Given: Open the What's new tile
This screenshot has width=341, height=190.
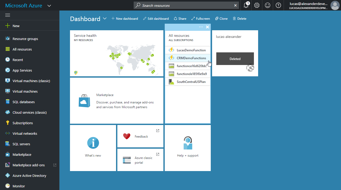Looking at the screenshot, I should 93,148.
